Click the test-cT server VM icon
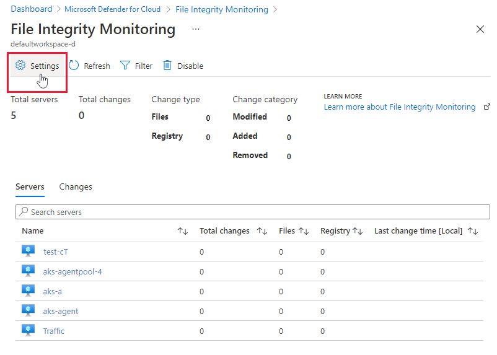Viewport: 497px width, 355px height. (28, 251)
